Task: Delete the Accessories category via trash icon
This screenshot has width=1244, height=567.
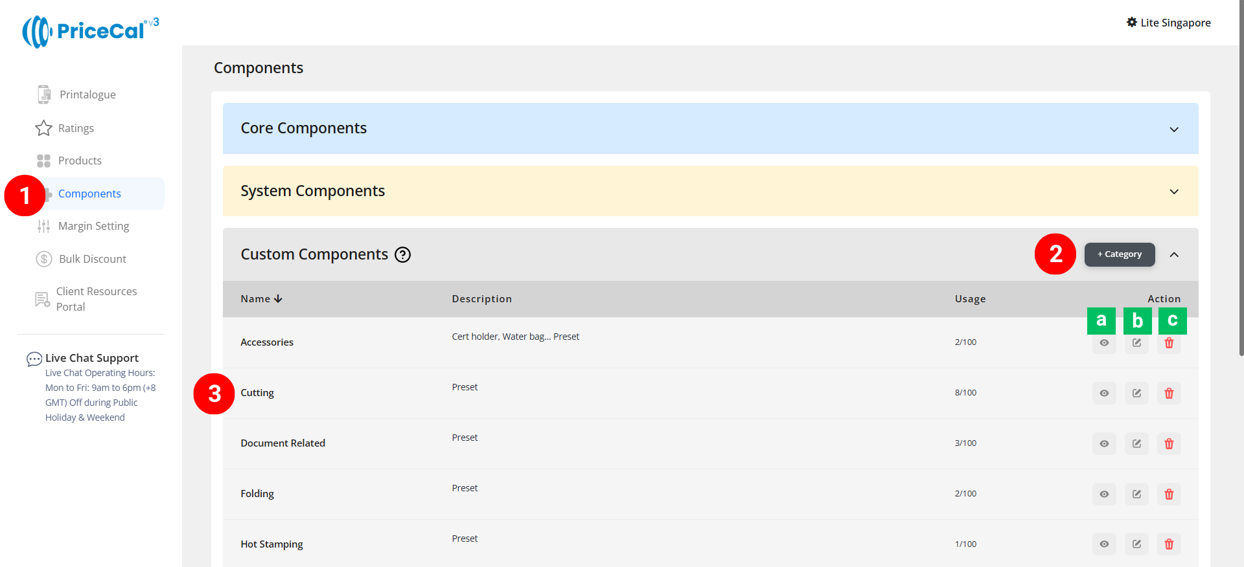Action: click(1169, 343)
